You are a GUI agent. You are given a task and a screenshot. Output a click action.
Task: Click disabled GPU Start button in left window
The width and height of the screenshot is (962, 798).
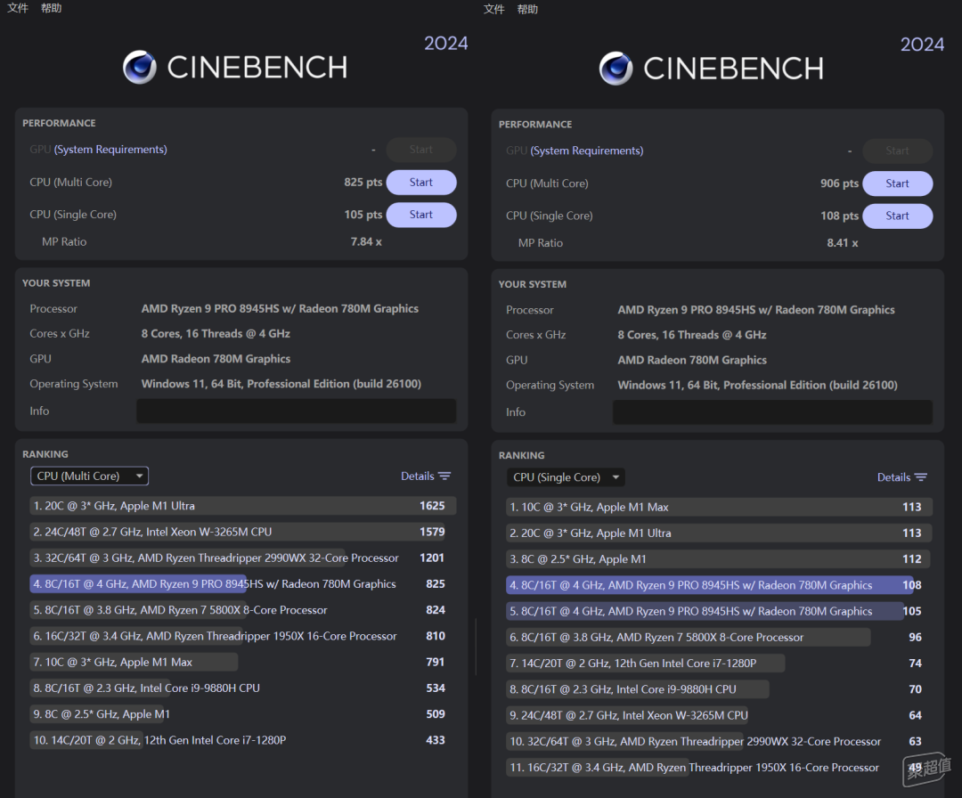click(420, 150)
